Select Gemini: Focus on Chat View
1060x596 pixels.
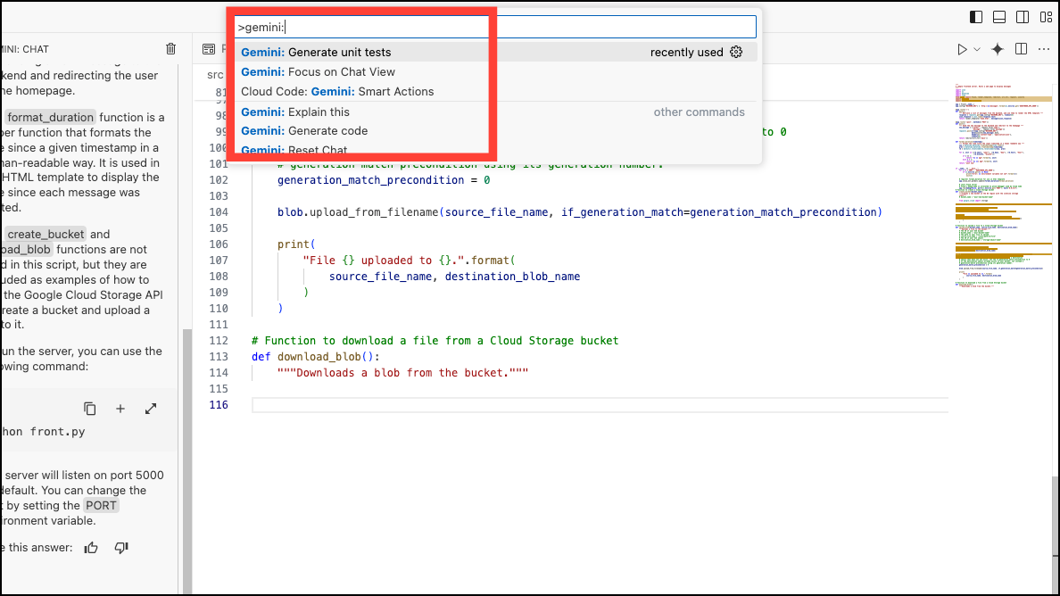495,71
